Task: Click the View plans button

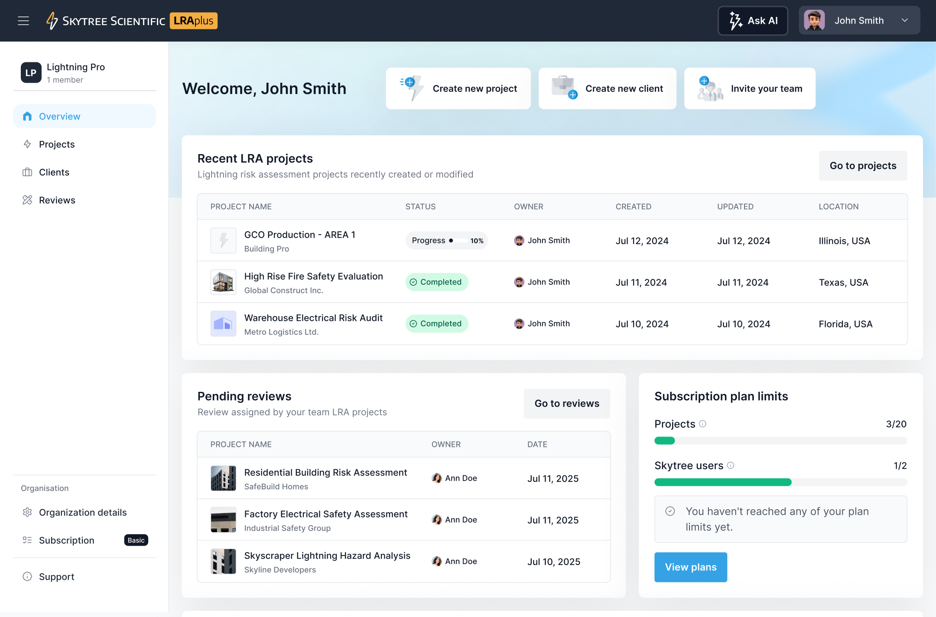Action: (x=690, y=567)
